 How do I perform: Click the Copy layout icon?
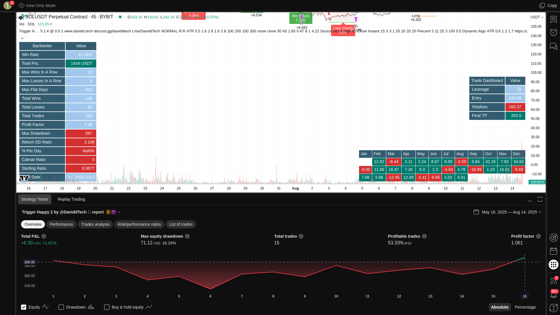coord(542,6)
